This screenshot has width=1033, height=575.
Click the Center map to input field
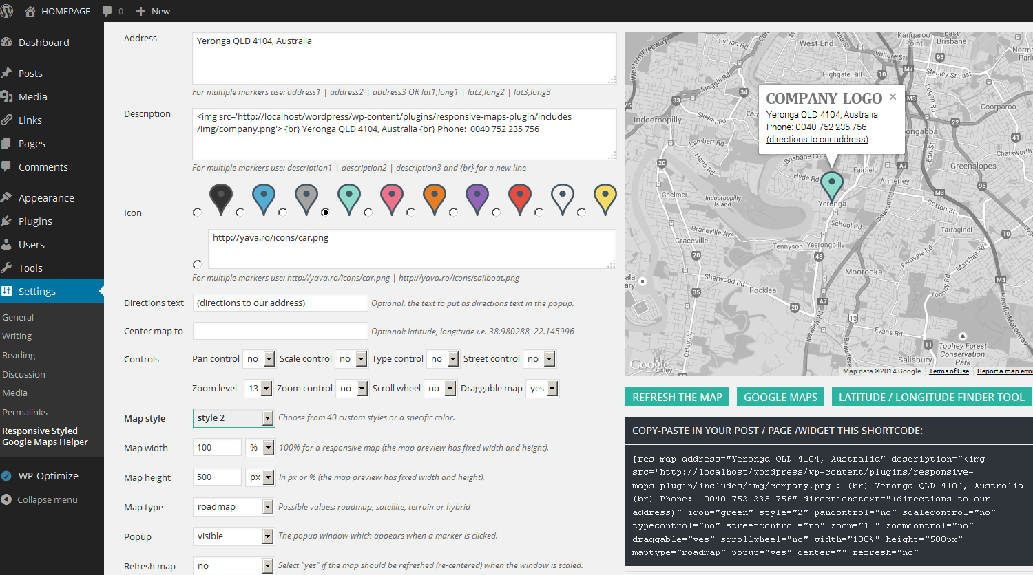280,331
